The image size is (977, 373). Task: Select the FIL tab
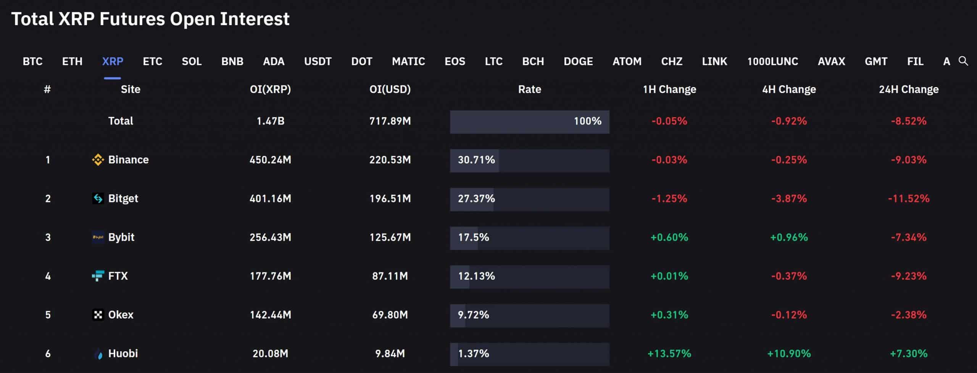tap(915, 61)
